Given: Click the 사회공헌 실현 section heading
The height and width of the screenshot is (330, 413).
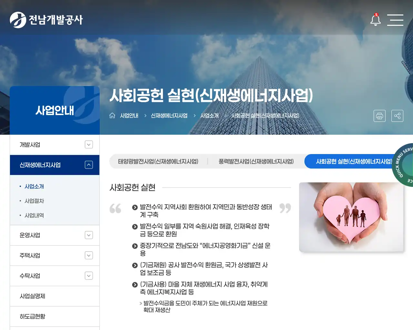Looking at the screenshot, I should [x=133, y=187].
